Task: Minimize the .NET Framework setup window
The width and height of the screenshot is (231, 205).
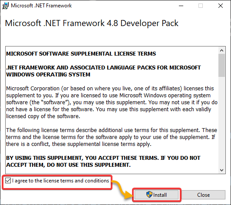Action: pos(181,6)
